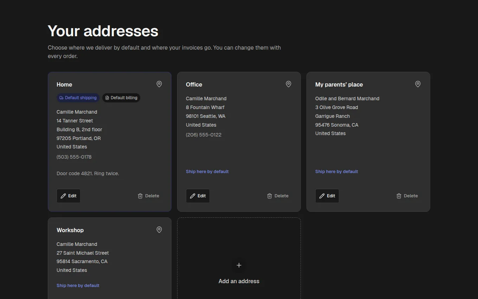The height and width of the screenshot is (299, 478).
Task: Click the line Garrigue Ranch
Action: 332,116
